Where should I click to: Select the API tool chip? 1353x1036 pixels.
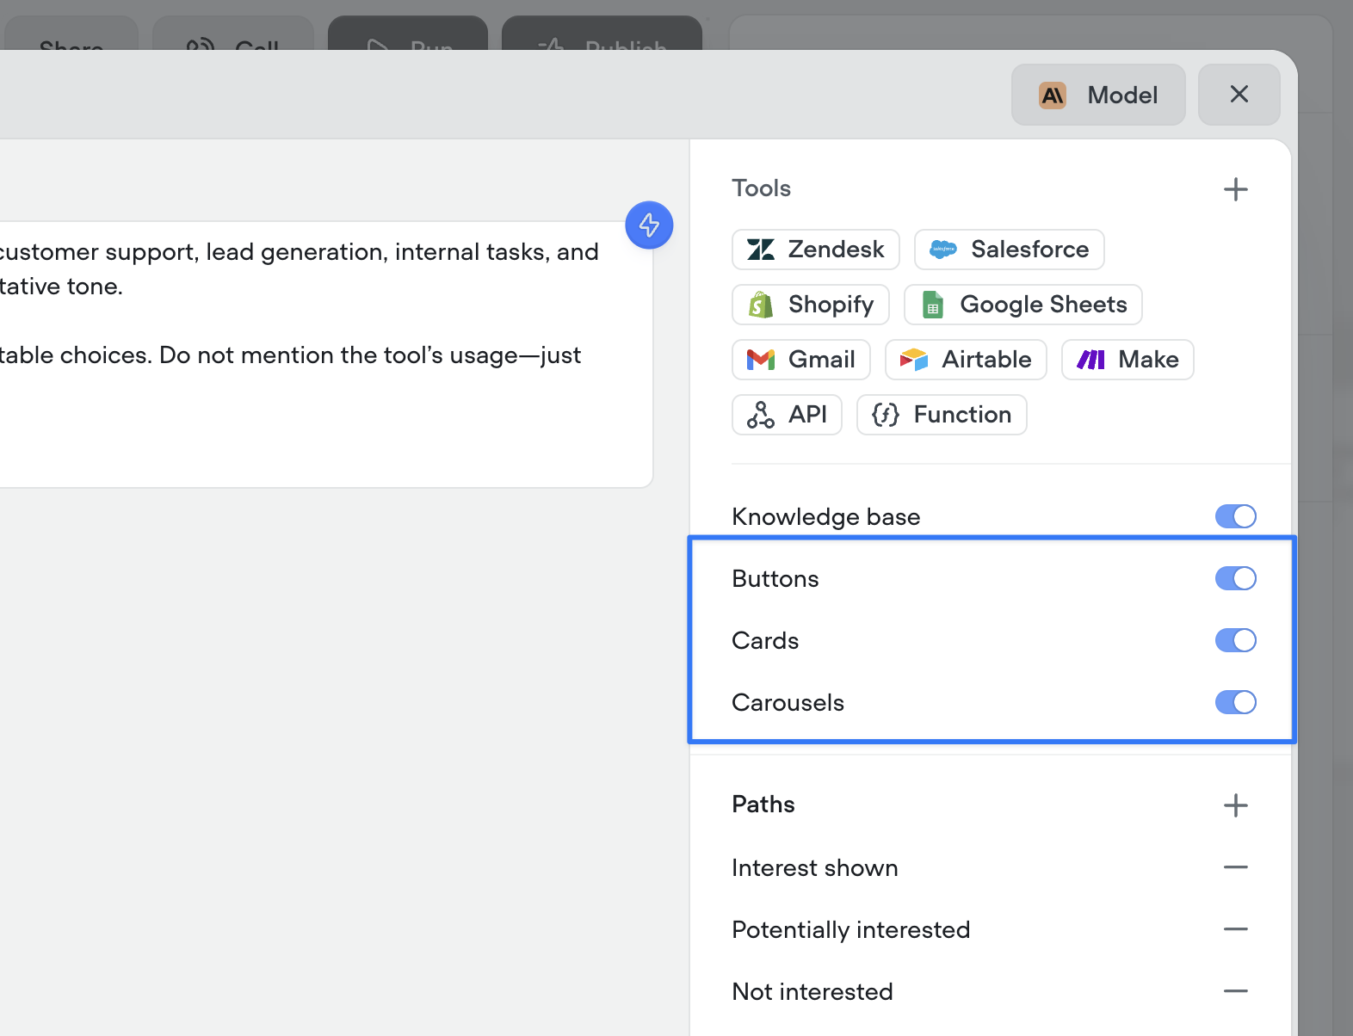pyautogui.click(x=787, y=415)
